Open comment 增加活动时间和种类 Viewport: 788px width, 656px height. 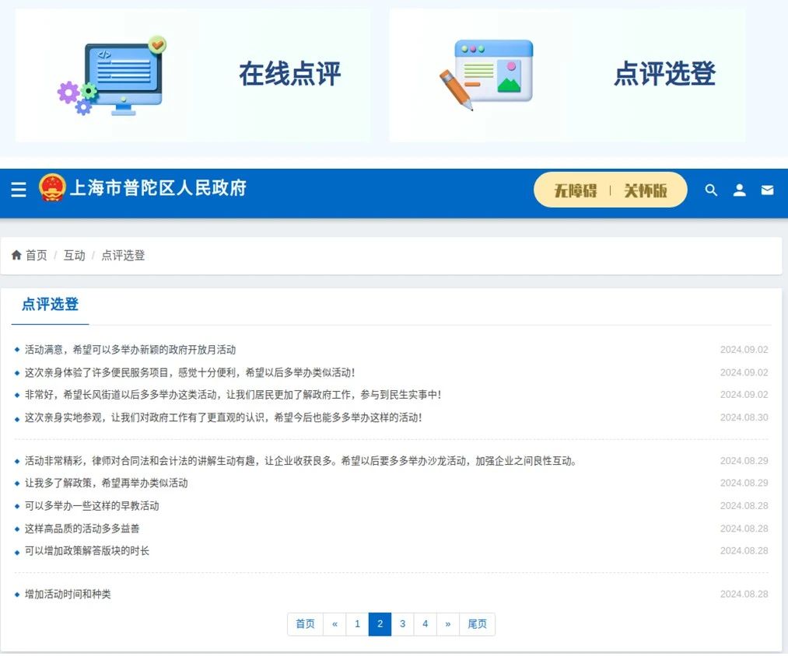pos(68,595)
